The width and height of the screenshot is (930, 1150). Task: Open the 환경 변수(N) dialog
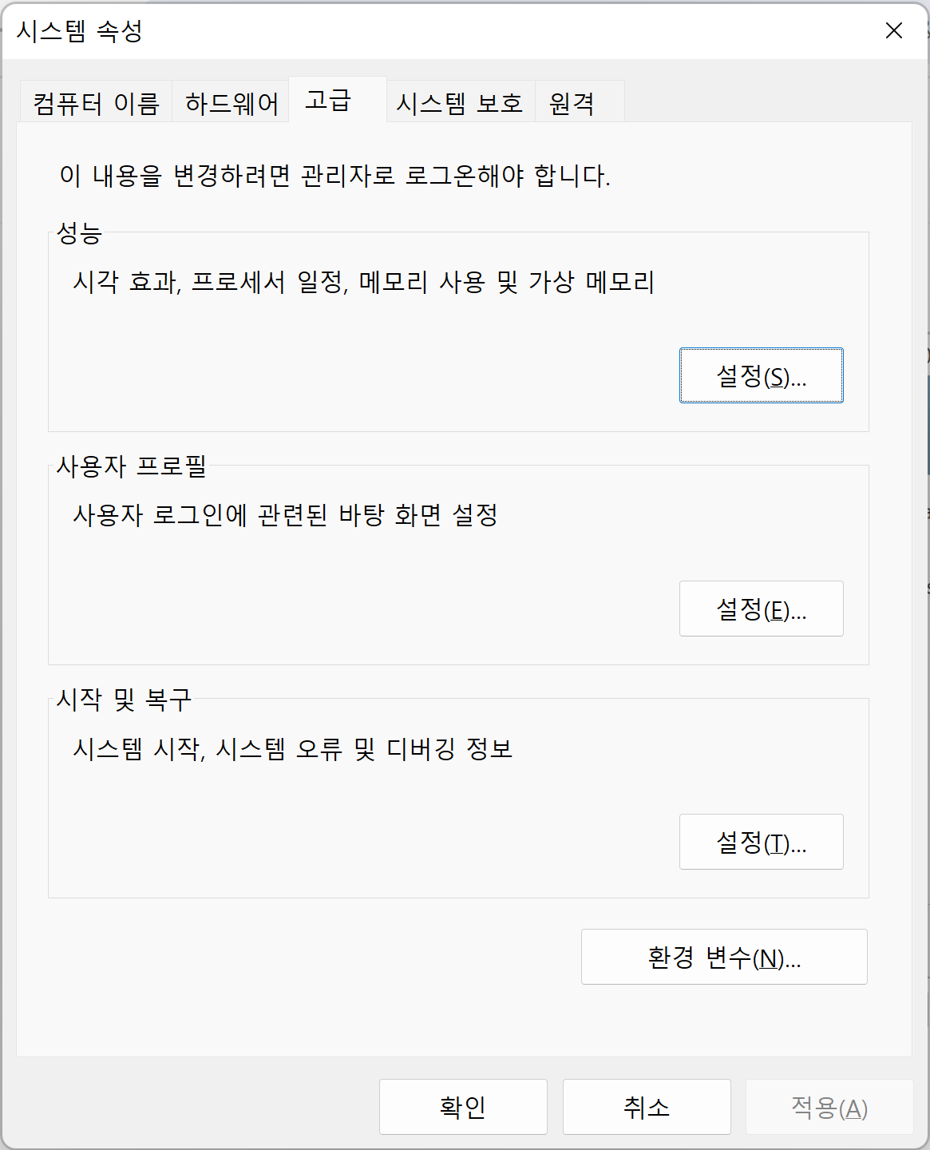[x=724, y=957]
